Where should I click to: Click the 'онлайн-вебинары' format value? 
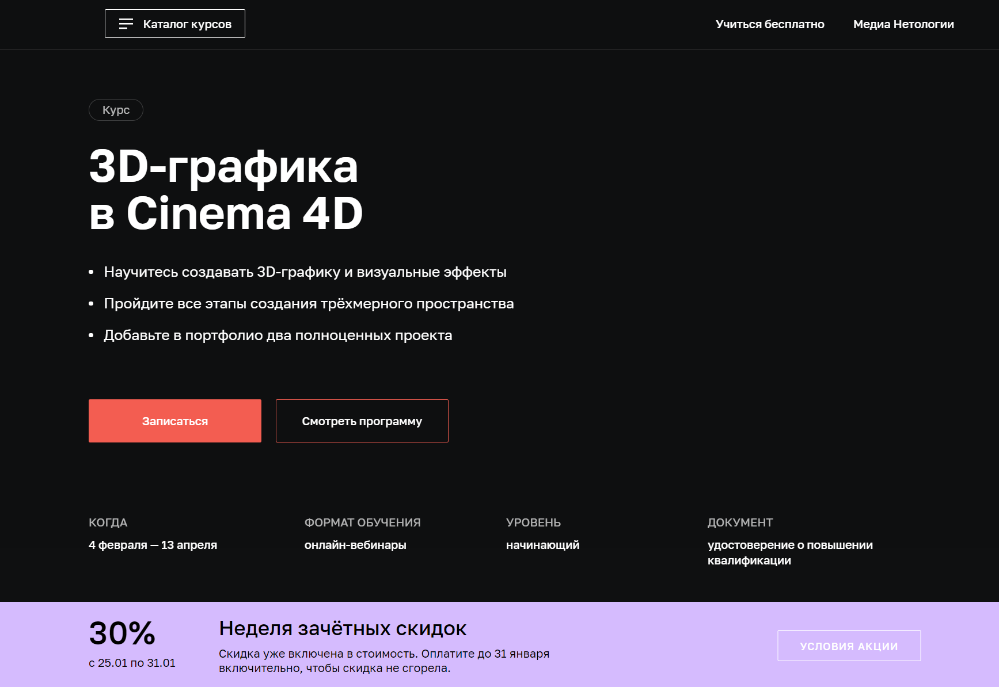(355, 545)
